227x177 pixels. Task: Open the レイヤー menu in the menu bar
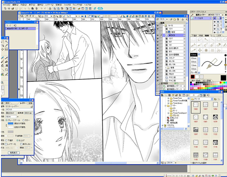coord(50,5)
